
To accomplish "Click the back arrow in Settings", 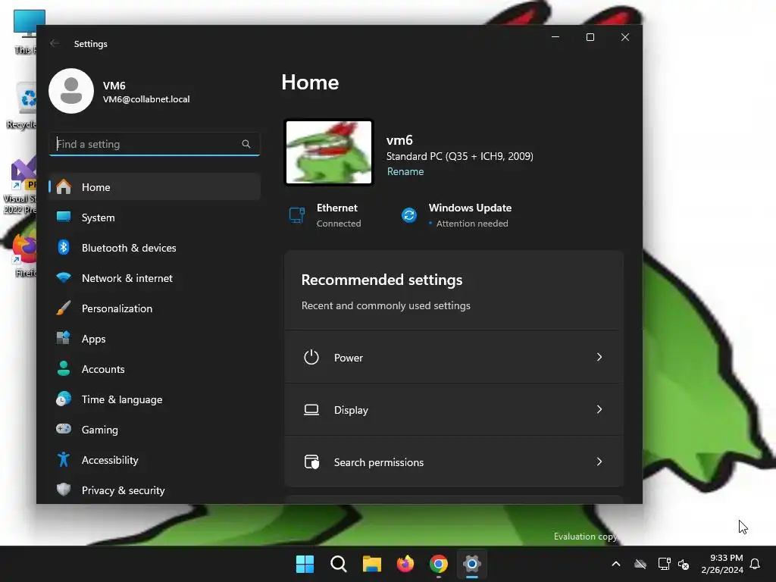I will [55, 43].
